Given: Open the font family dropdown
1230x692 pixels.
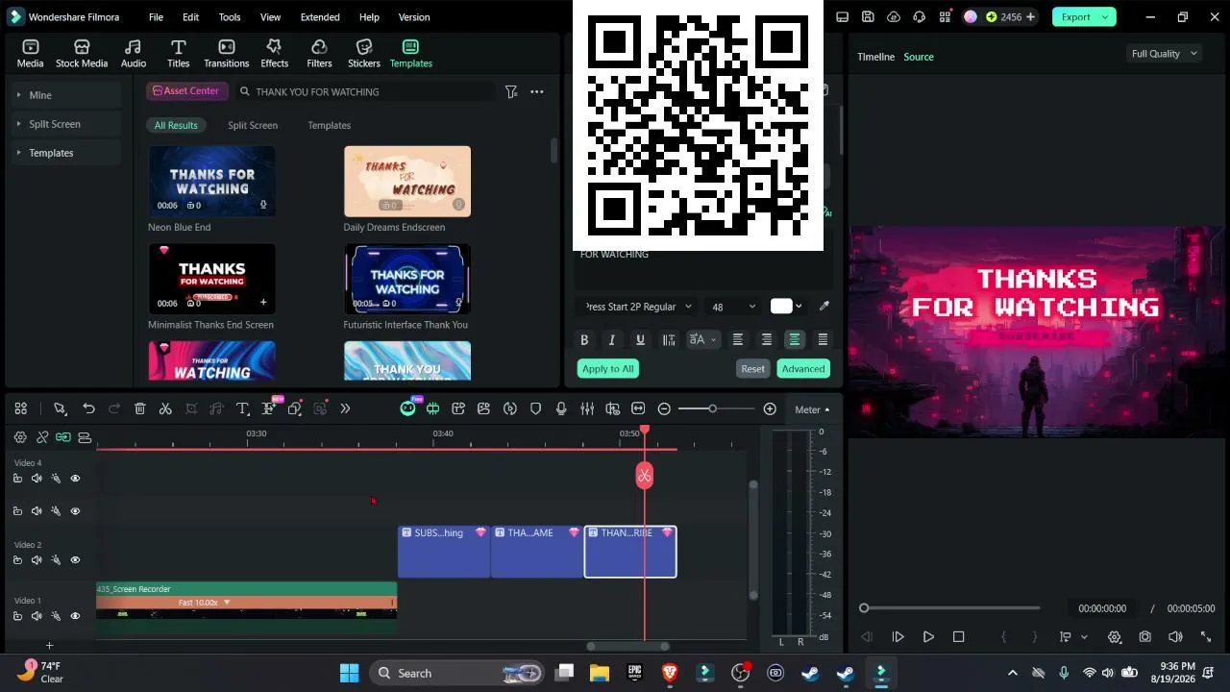Looking at the screenshot, I should click(x=639, y=307).
